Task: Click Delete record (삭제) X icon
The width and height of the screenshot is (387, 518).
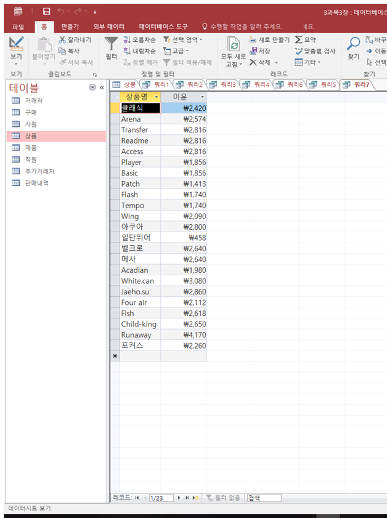Action: [253, 62]
